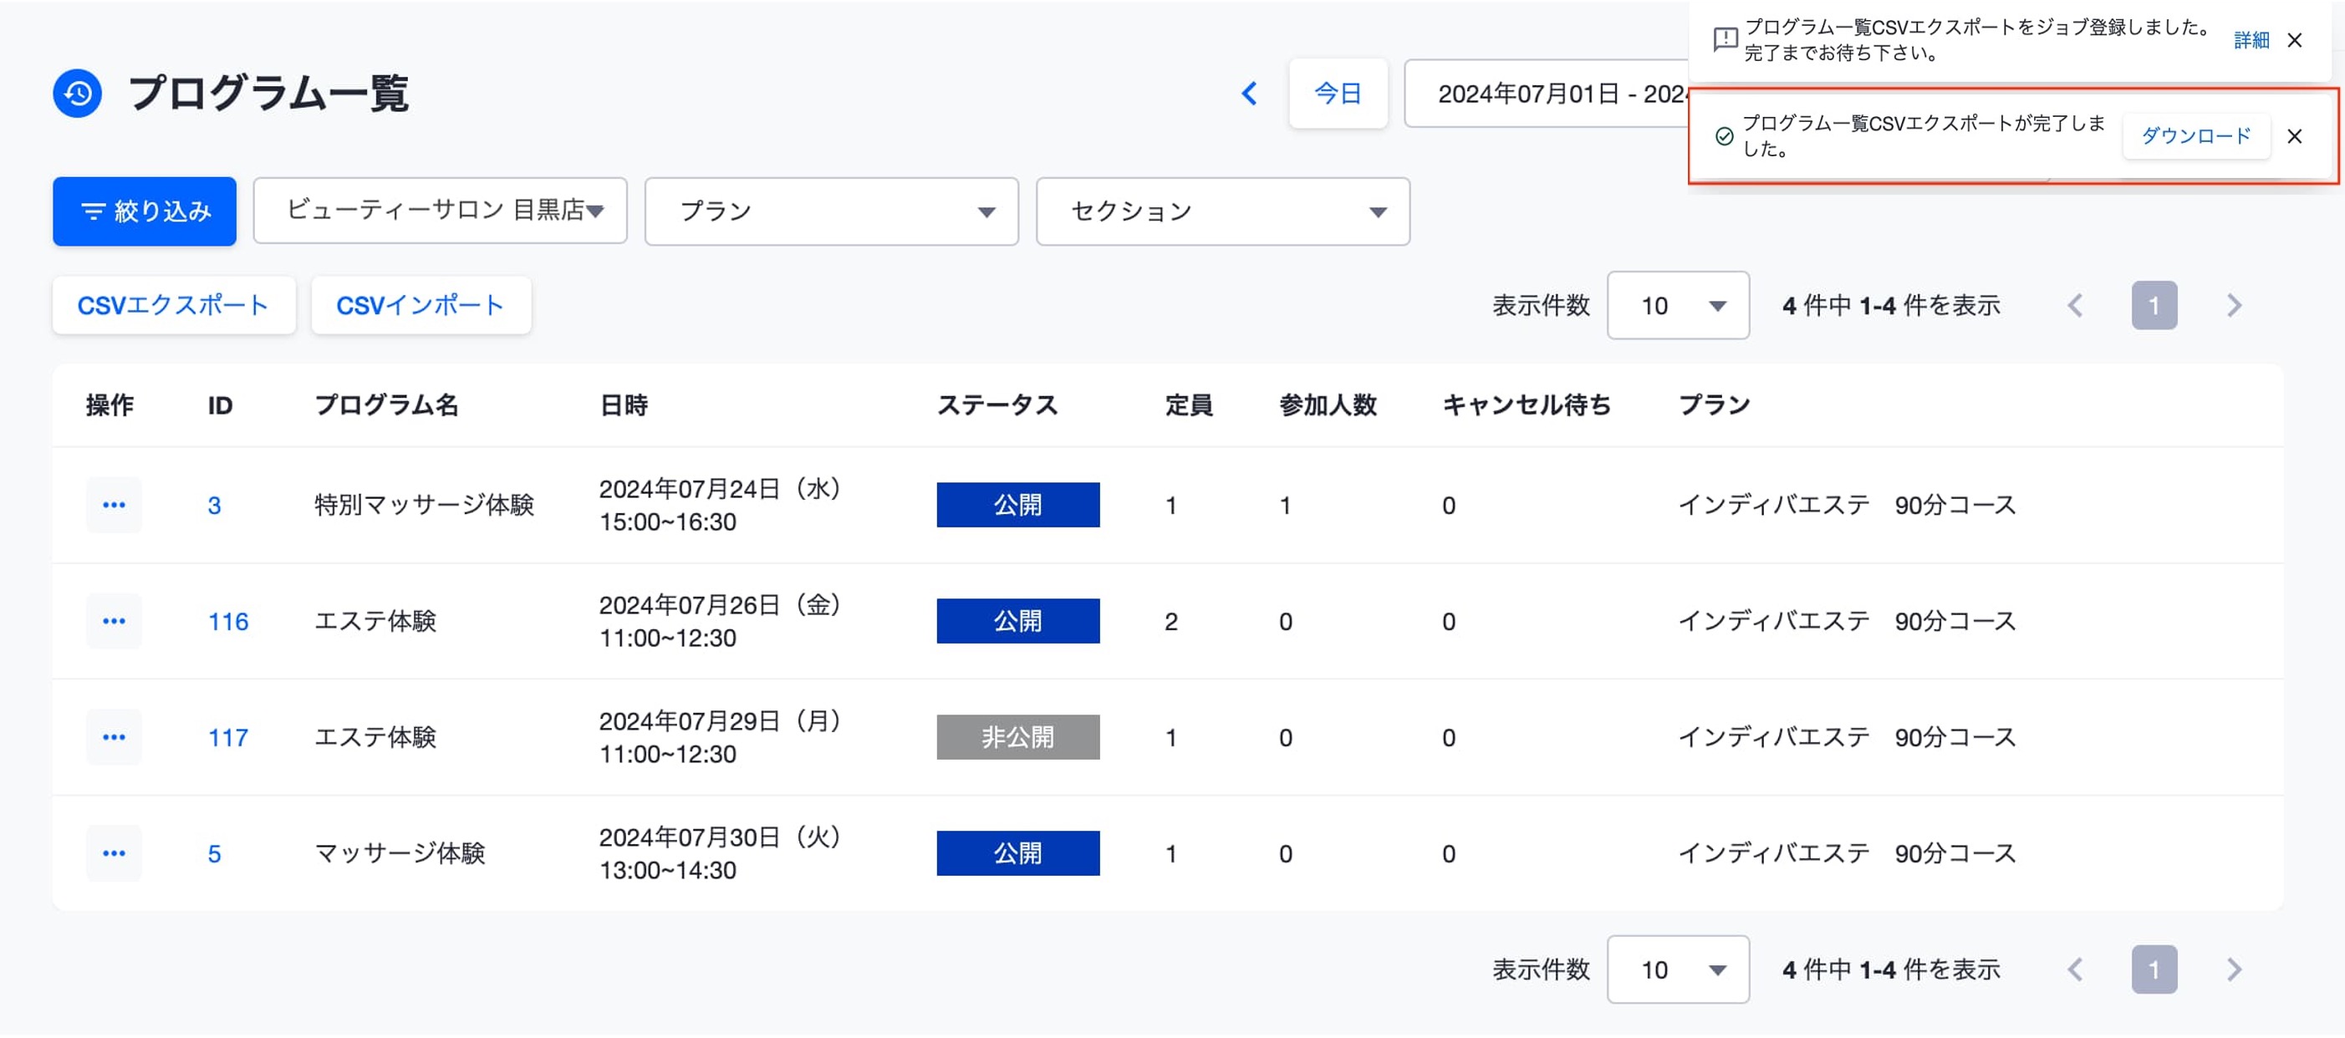Open program ID 116 link
The width and height of the screenshot is (2345, 1038).
click(x=227, y=623)
